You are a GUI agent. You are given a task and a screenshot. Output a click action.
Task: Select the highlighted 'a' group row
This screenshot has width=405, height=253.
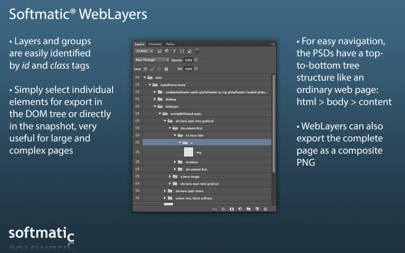point(207,142)
